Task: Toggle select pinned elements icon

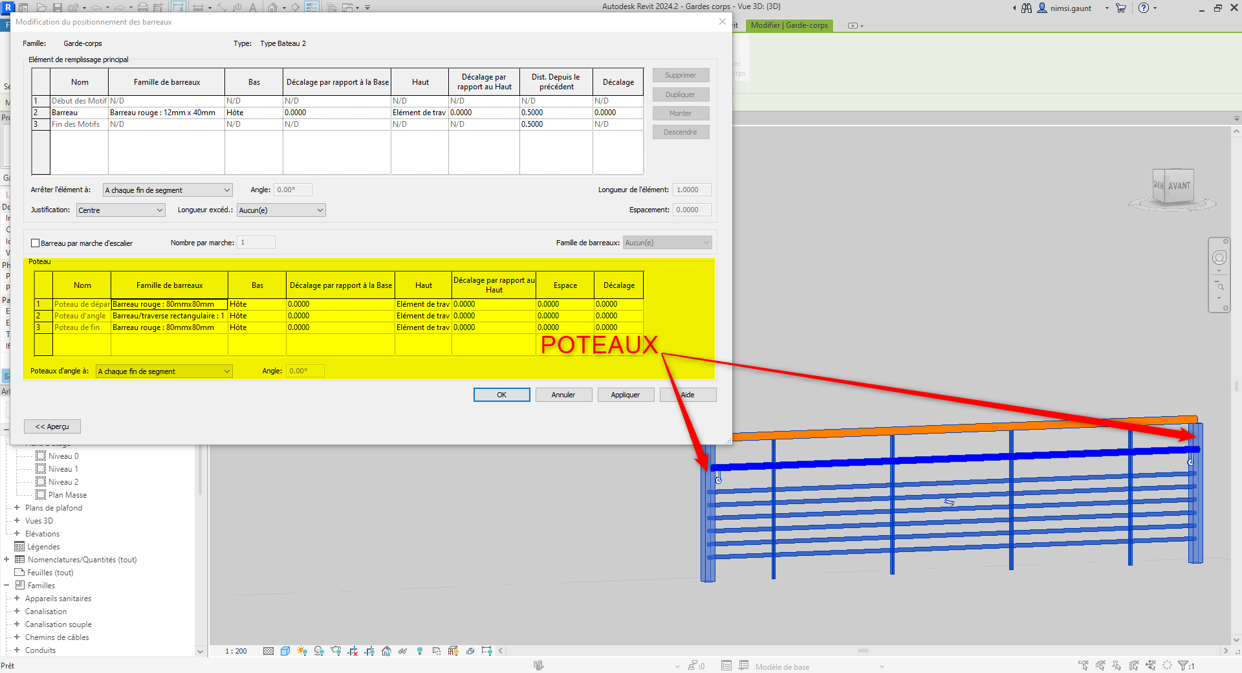Action: 1117,665
